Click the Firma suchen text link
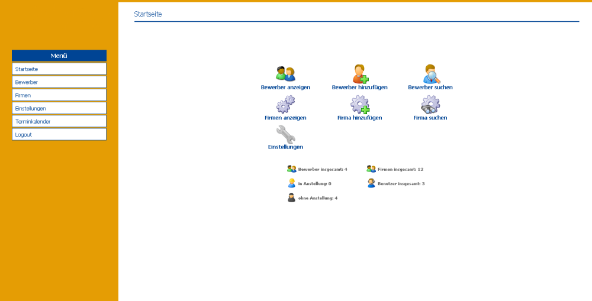This screenshot has width=592, height=301. click(x=430, y=118)
